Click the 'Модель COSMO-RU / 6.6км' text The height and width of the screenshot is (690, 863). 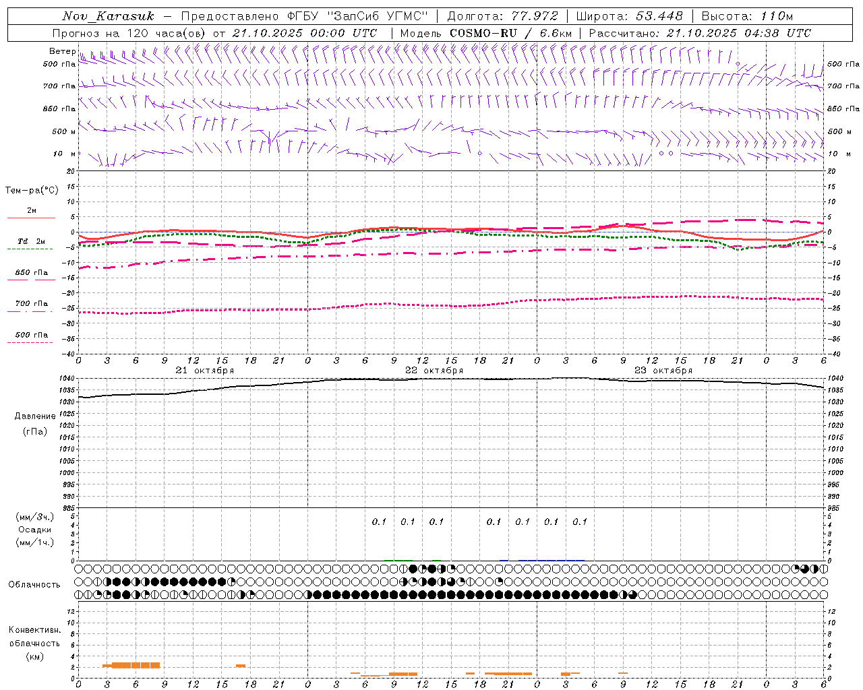click(485, 33)
